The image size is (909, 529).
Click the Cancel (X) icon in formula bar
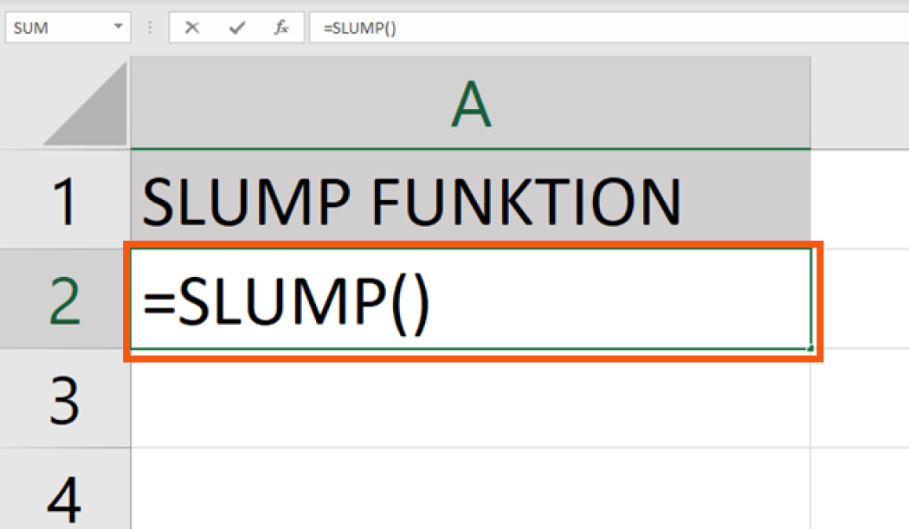(192, 28)
